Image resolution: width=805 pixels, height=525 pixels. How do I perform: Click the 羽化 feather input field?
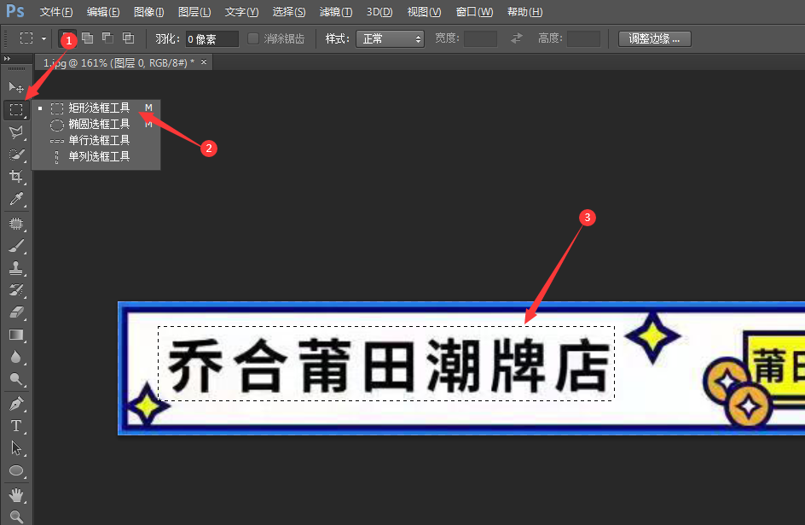[211, 38]
